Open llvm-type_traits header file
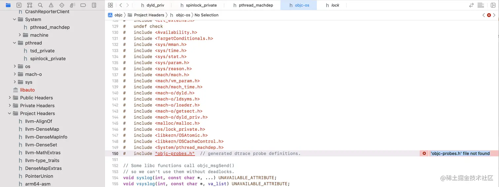This screenshot has height=187, width=499. pyautogui.click(x=42, y=160)
